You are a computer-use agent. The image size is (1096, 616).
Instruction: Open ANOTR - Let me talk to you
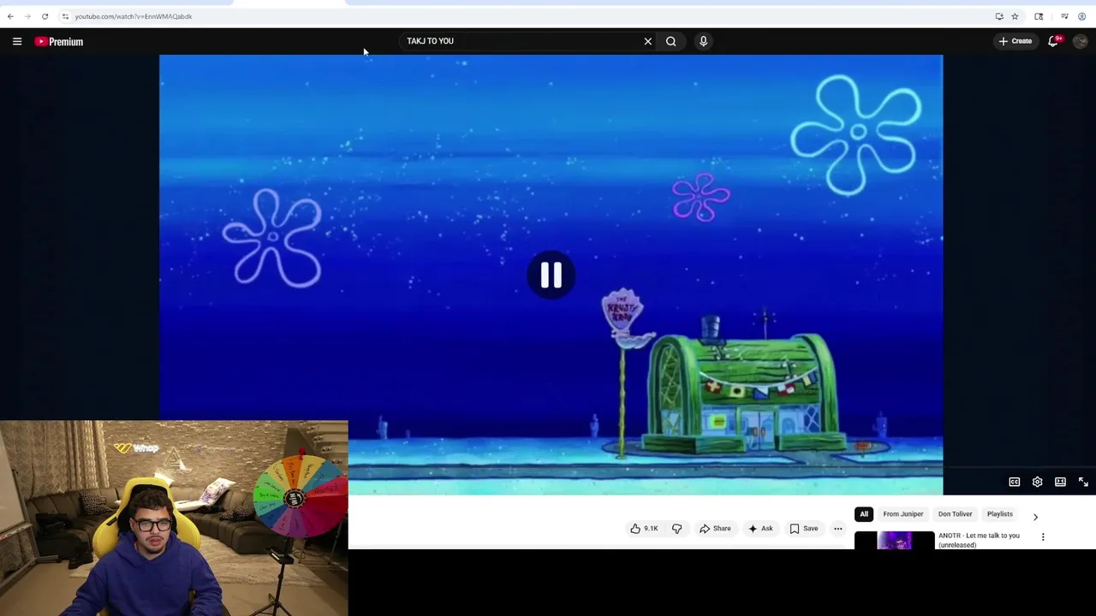click(980, 540)
